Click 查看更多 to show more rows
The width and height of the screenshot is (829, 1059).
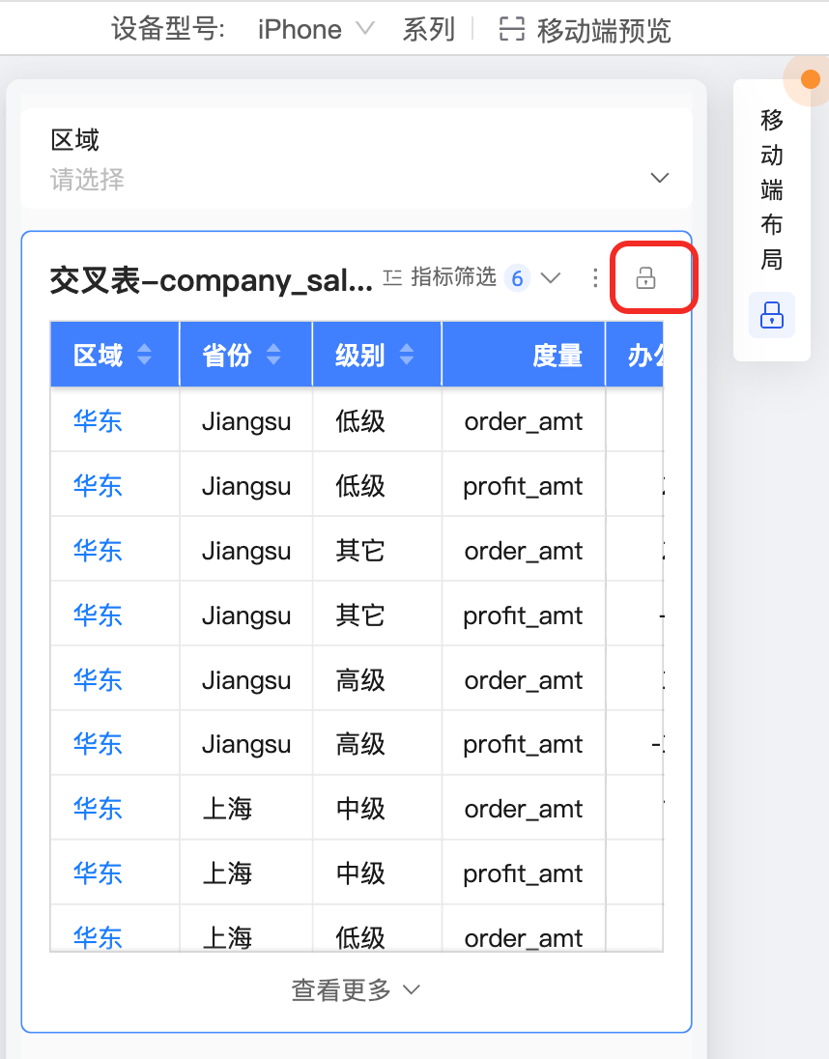pos(356,989)
